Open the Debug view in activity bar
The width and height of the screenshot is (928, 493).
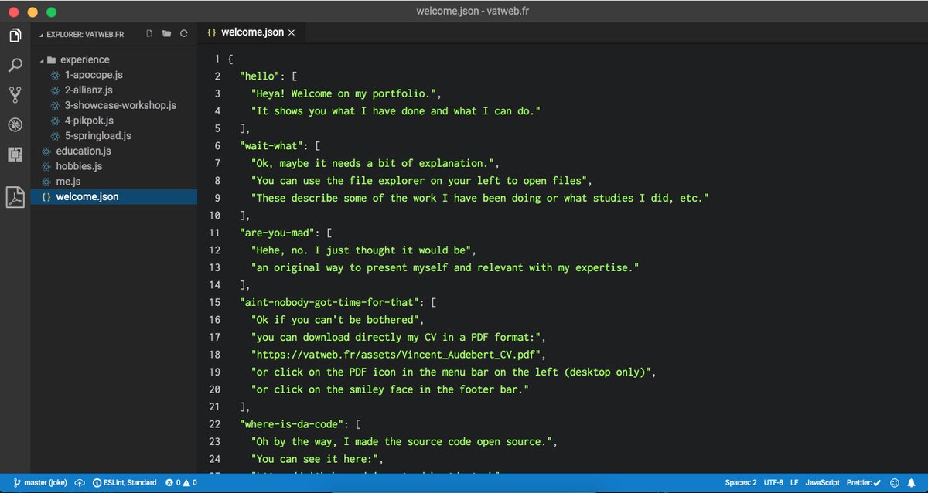pyautogui.click(x=15, y=124)
